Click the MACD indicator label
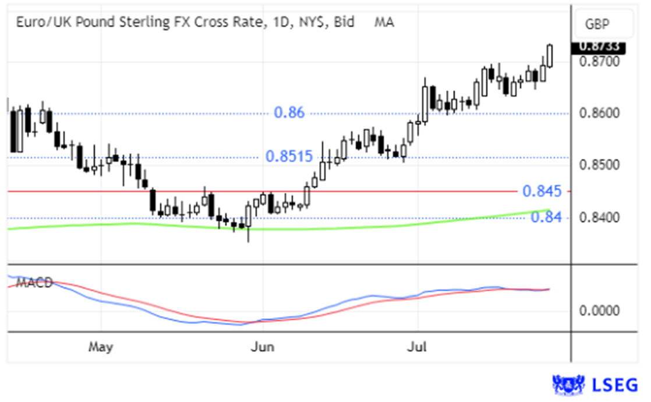The height and width of the screenshot is (402, 651). (x=34, y=283)
